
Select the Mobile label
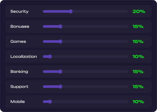(18, 102)
